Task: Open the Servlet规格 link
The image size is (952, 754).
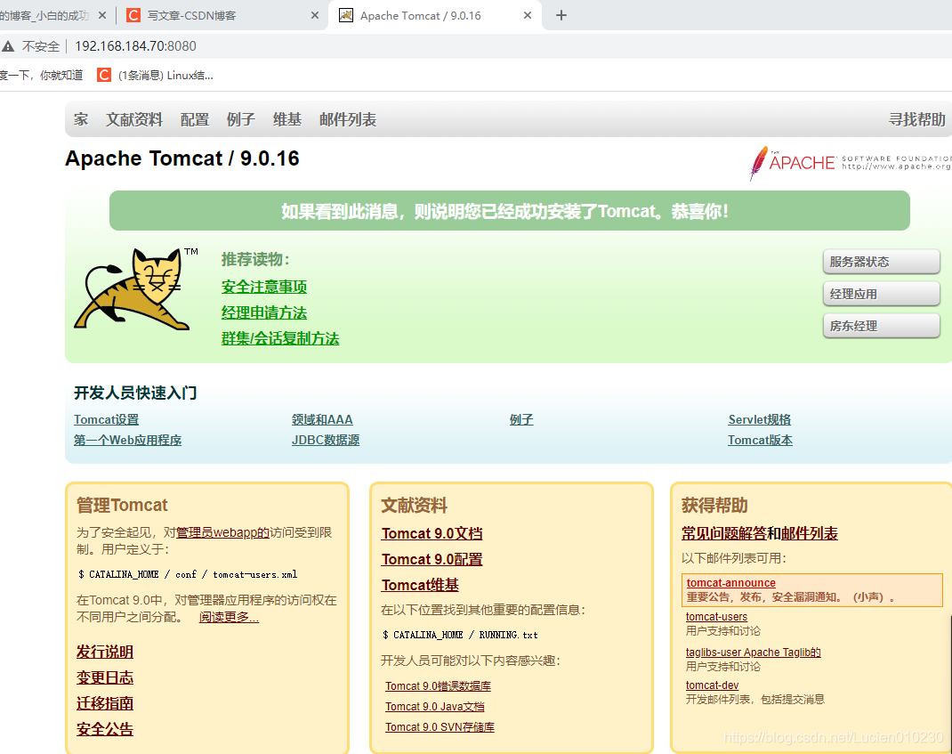Action: tap(760, 420)
